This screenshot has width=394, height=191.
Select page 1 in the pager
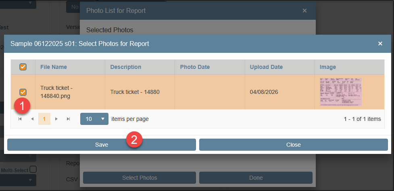pyautogui.click(x=44, y=119)
